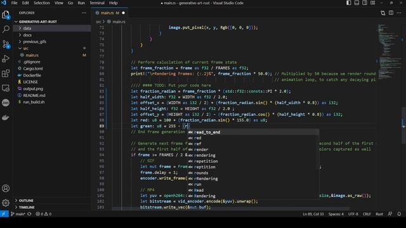The height and width of the screenshot is (228, 406).
Task: Open the Dockerfile
Action: tap(32, 75)
